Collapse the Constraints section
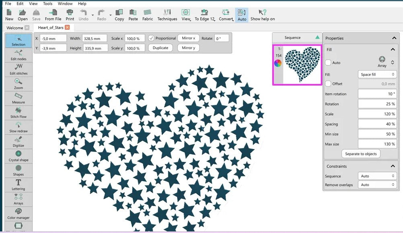Screen dimensions: 403x233 tap(393, 166)
